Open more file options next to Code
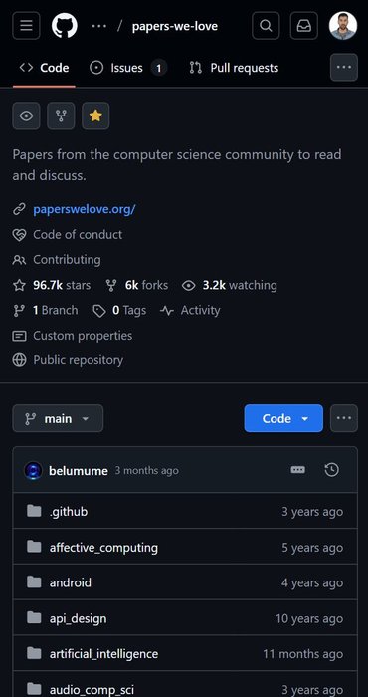The width and height of the screenshot is (368, 697). click(344, 418)
